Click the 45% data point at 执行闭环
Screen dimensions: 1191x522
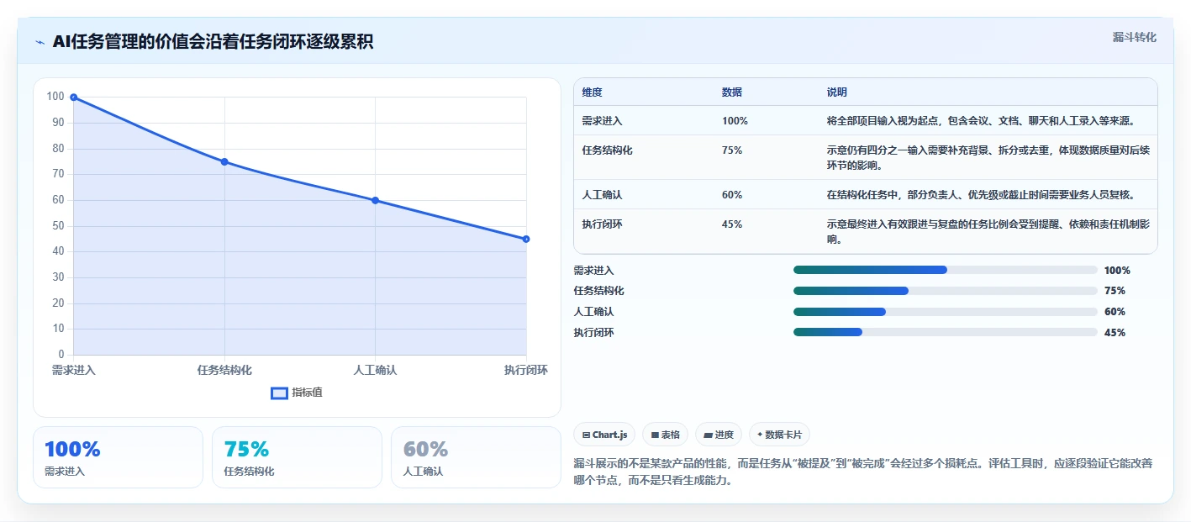click(526, 239)
